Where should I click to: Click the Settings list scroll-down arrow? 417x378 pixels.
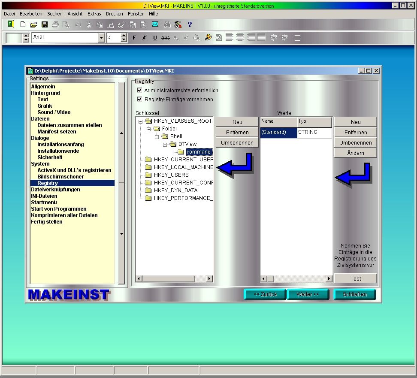121,234
